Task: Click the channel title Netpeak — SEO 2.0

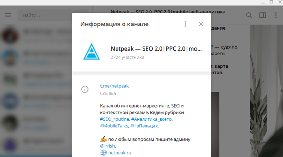Action: (x=156, y=49)
